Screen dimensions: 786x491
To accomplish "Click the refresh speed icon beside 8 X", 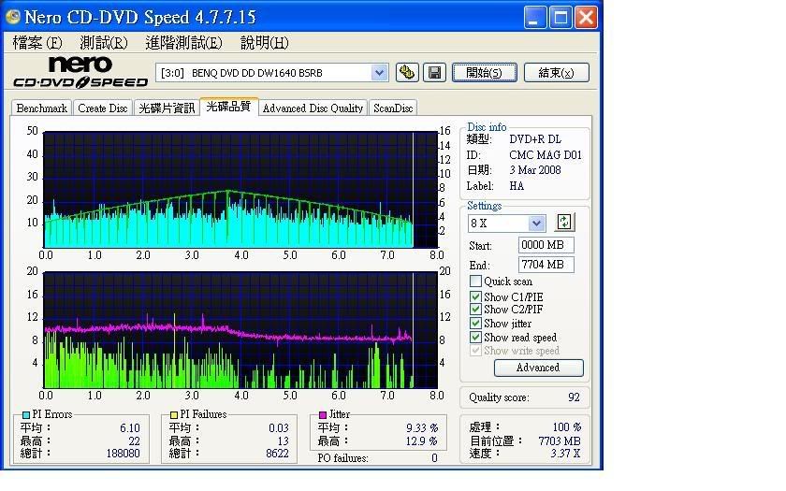I will pos(564,222).
